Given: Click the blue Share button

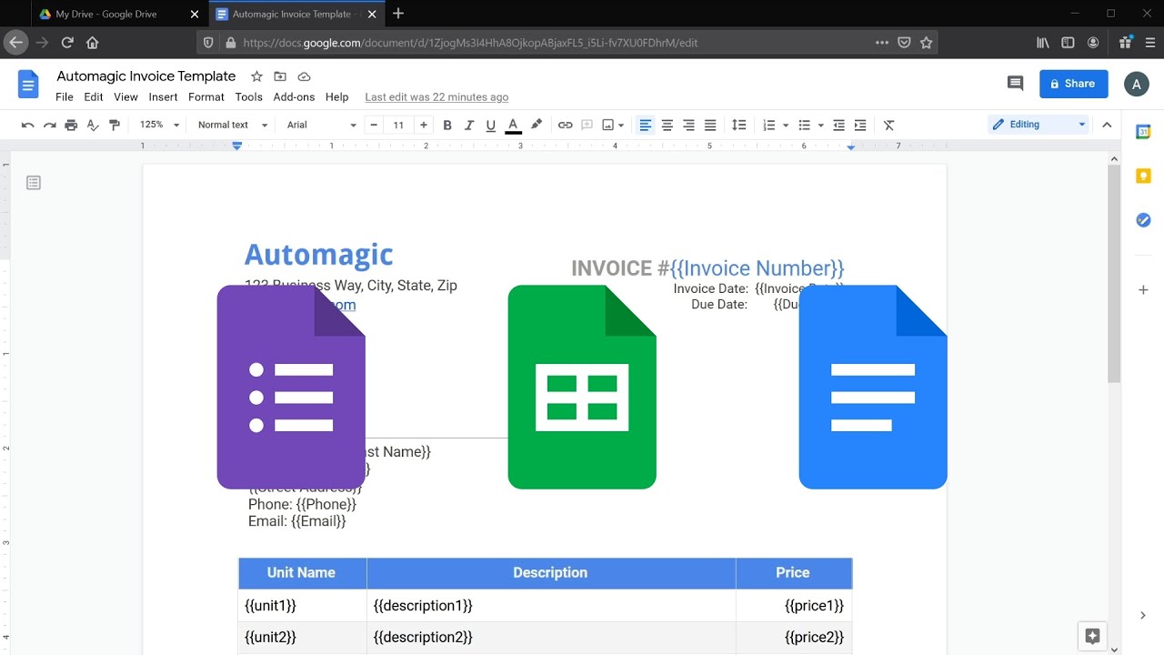Looking at the screenshot, I should tap(1073, 84).
